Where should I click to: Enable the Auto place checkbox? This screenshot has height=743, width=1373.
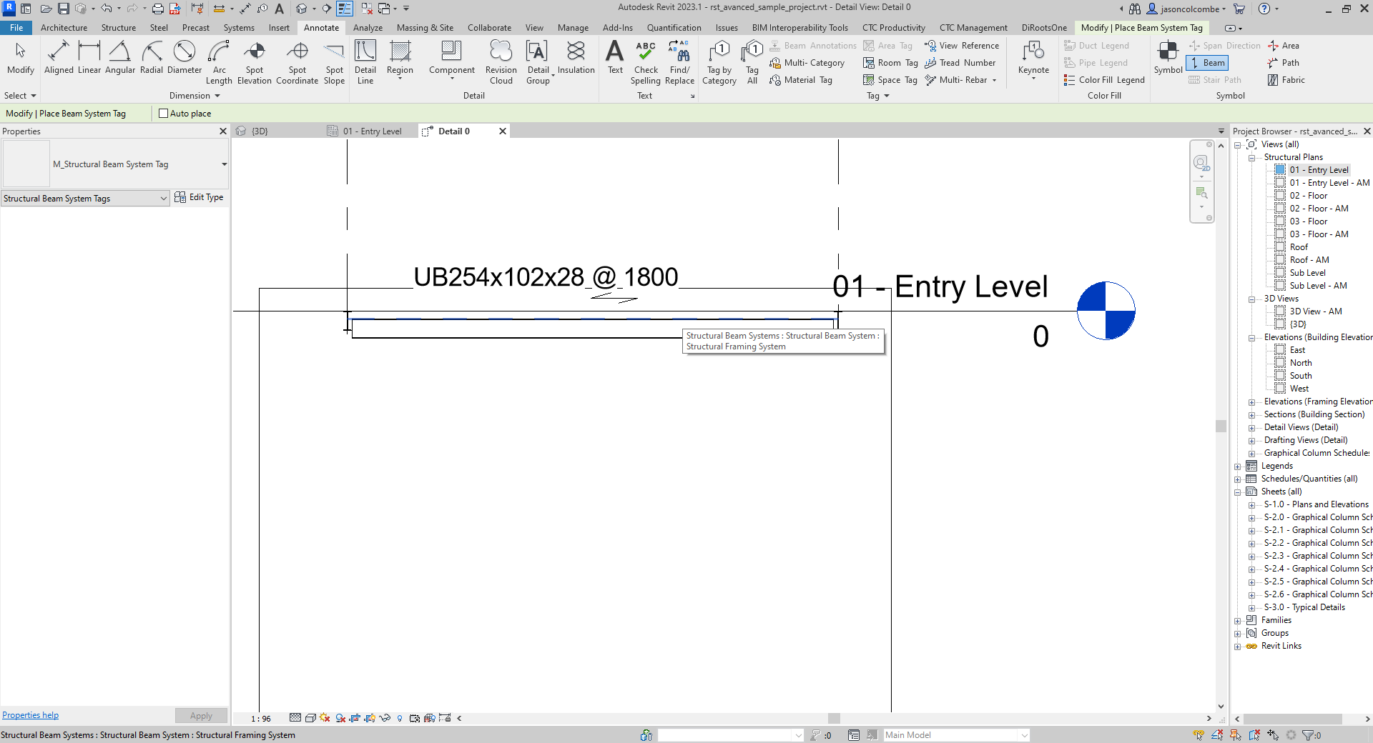point(163,114)
